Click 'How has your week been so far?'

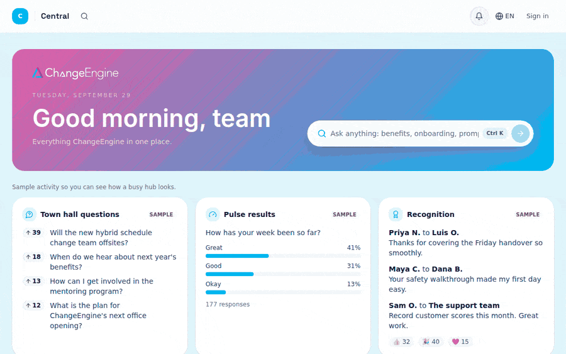pyautogui.click(x=263, y=233)
